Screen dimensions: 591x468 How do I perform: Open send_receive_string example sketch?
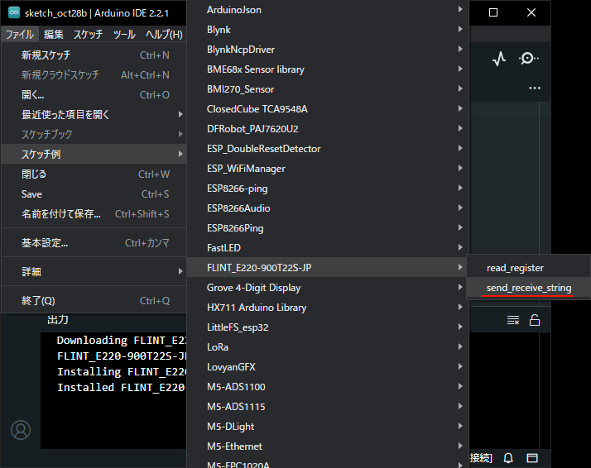pyautogui.click(x=528, y=288)
